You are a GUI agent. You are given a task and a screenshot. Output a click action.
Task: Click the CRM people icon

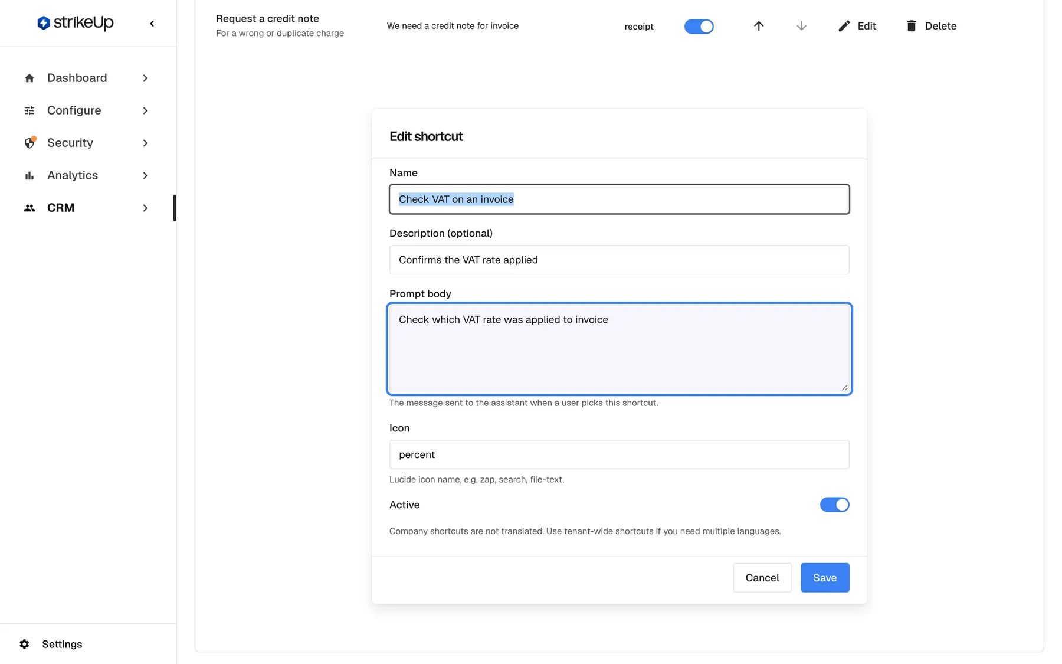click(x=29, y=208)
